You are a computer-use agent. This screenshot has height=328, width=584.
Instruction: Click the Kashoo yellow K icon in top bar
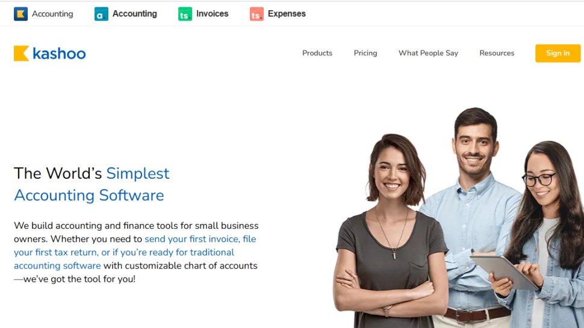point(20,14)
